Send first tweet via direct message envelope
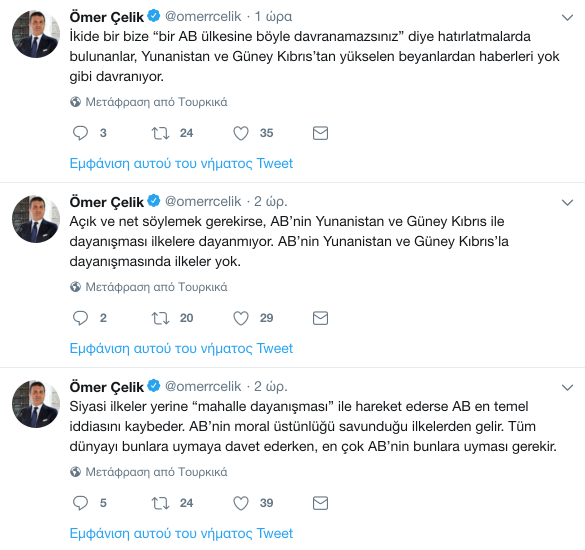This screenshot has width=585, height=550. pos(320,133)
